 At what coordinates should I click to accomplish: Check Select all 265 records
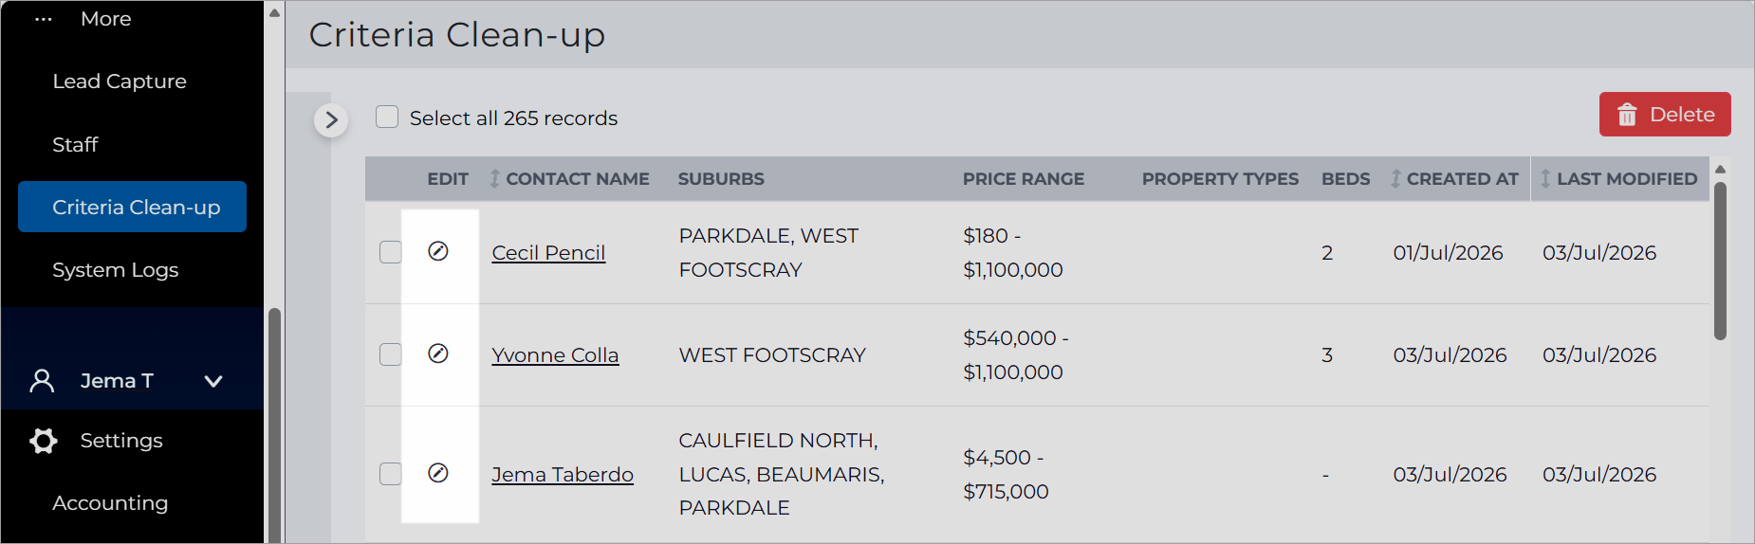[387, 117]
